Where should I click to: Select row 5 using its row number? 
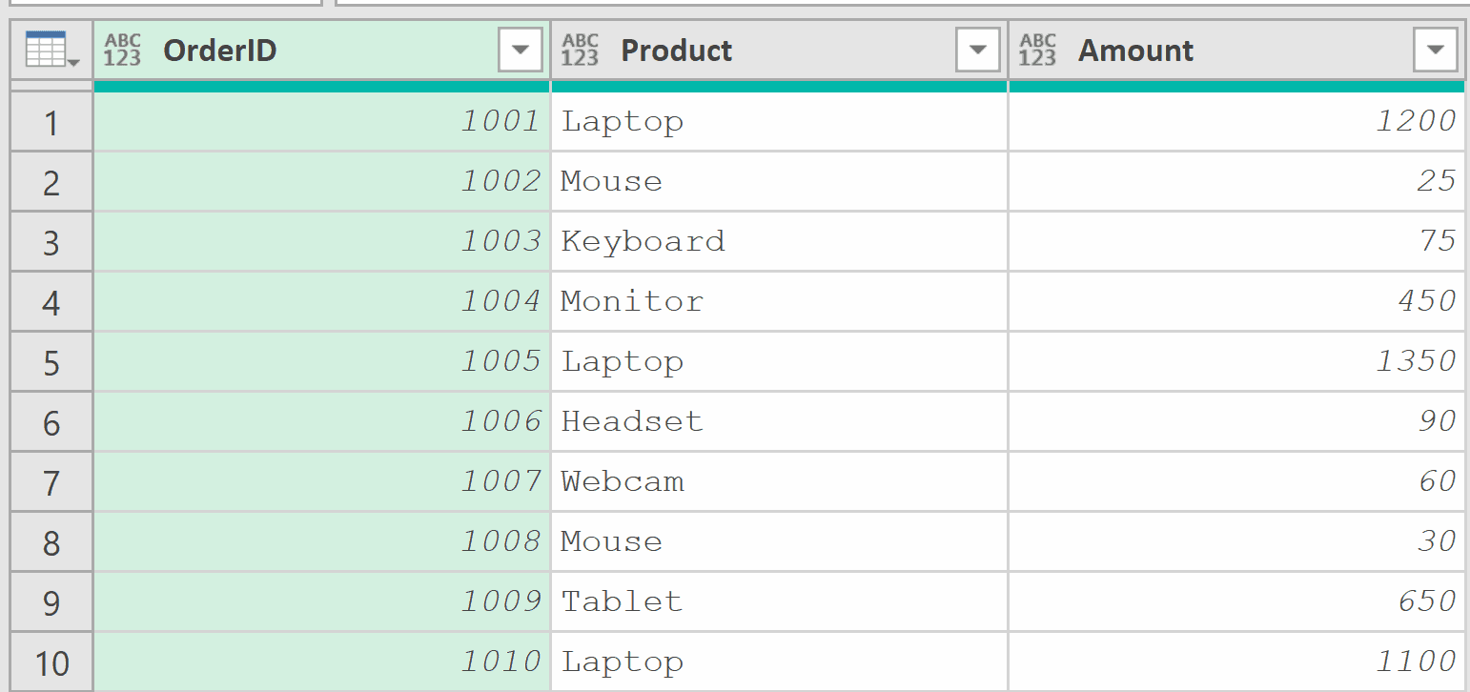(51, 361)
